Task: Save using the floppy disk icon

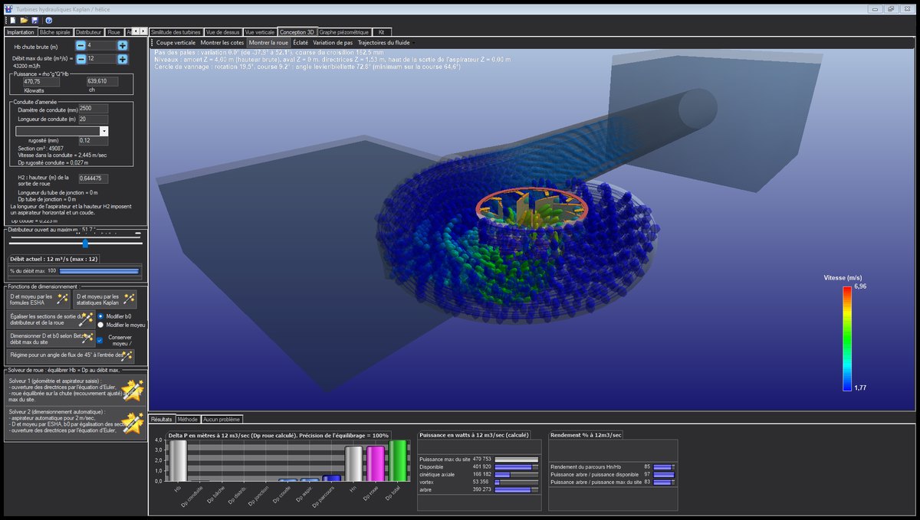Action: (x=35, y=20)
